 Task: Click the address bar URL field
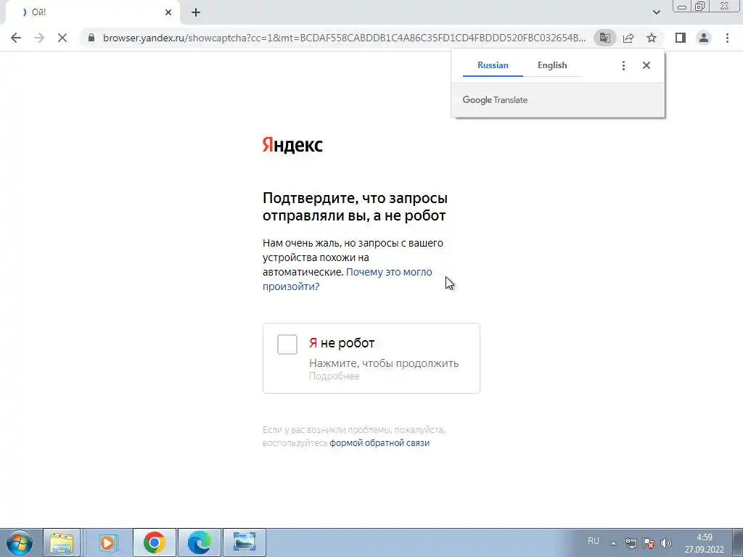point(344,38)
